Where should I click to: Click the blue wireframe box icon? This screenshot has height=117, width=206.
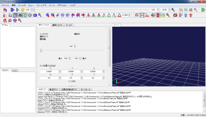point(30,15)
